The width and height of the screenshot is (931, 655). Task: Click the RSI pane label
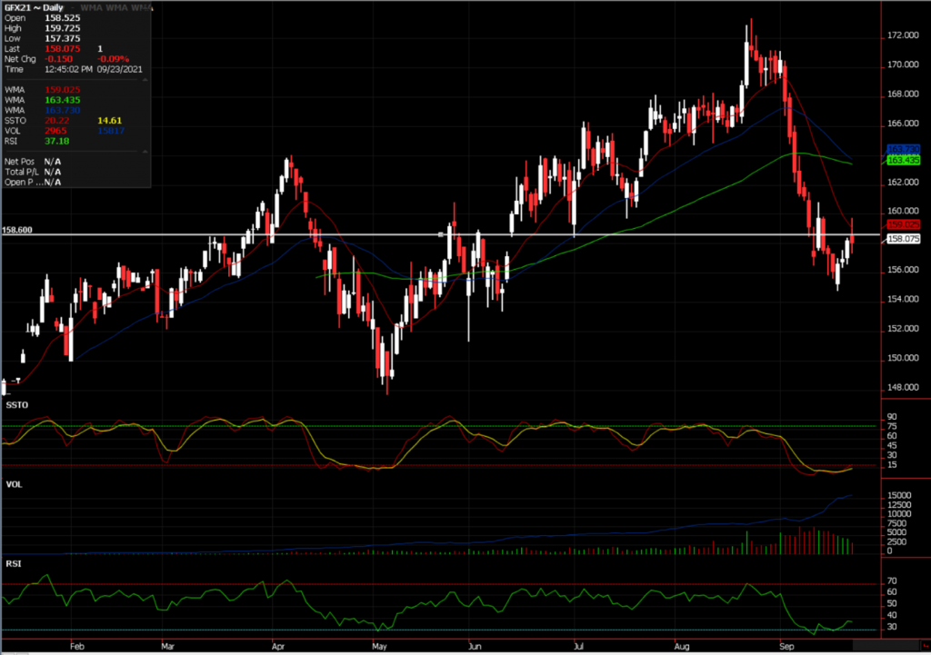tap(13, 564)
